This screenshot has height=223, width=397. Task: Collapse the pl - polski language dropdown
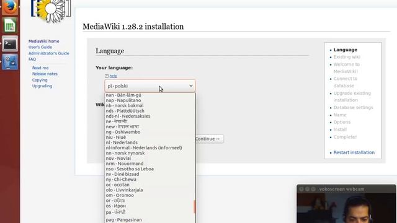tap(150, 86)
